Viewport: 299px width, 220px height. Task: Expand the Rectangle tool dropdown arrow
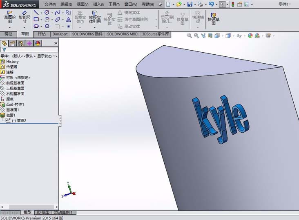(x=41, y=20)
